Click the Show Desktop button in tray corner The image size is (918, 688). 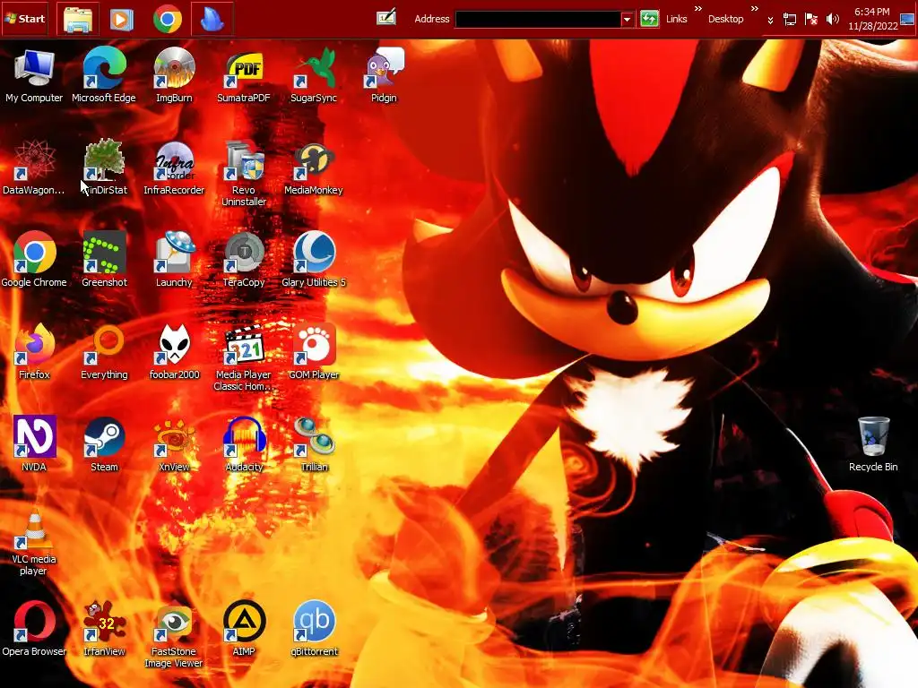(x=907, y=20)
